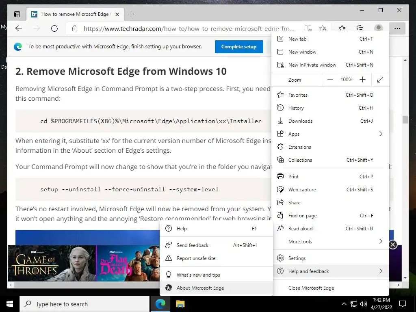Click the vertical scrollbar thumb
416x312 pixels.
[x=405, y=120]
